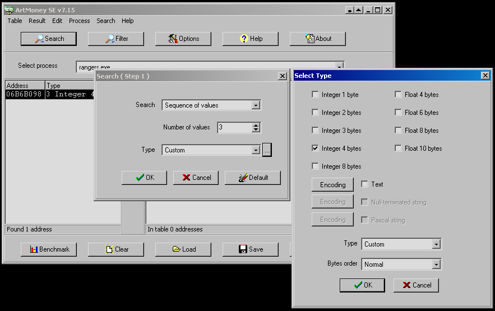The height and width of the screenshot is (311, 495).
Task: Click the Search button in the main toolbar
Action: (49, 39)
